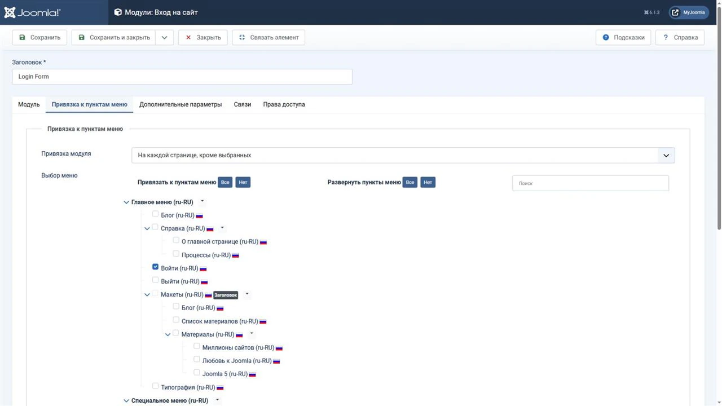Click Сохранить и закрыть button
The width and height of the screenshot is (722, 406).
(x=114, y=38)
